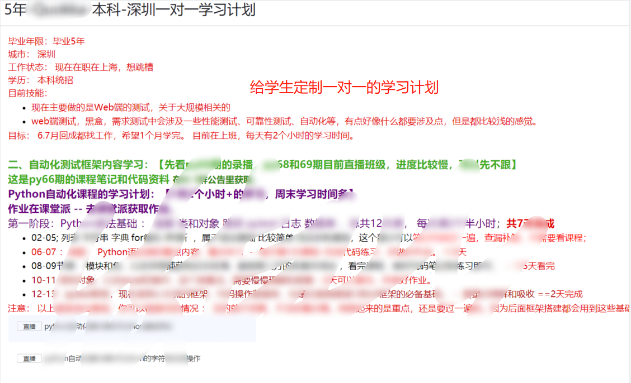Open the live course link ending with 操作
Image resolution: width=631 pixels, height=383 pixels.
point(123,358)
